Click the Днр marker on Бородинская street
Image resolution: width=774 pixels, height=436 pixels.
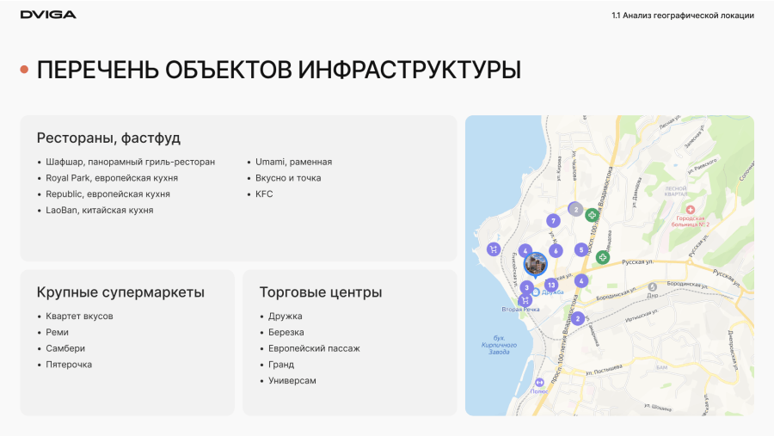pos(653,286)
